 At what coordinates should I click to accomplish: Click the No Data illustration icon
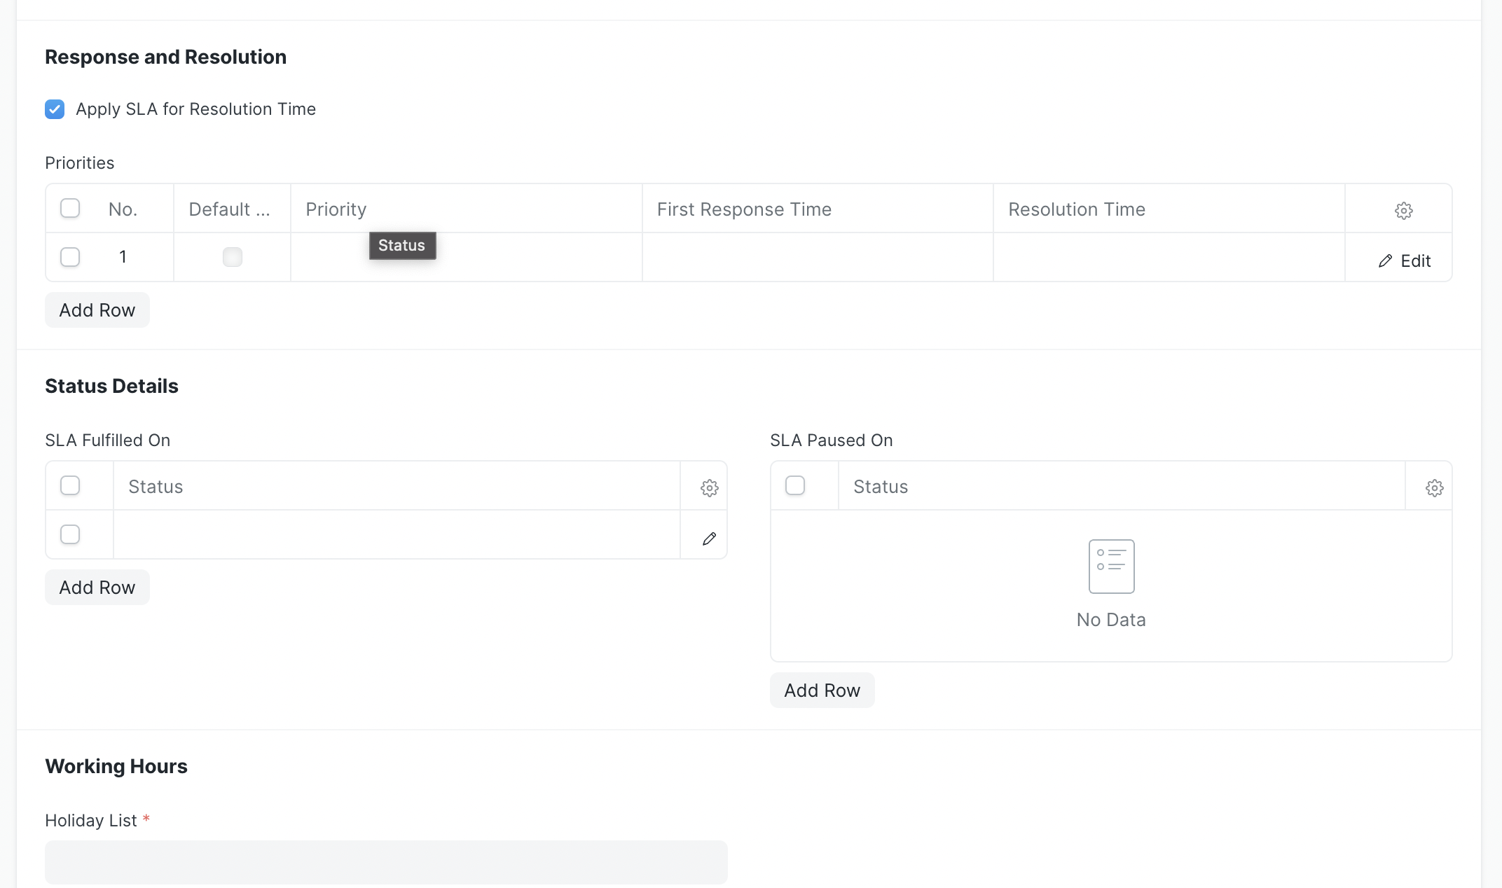[1111, 566]
